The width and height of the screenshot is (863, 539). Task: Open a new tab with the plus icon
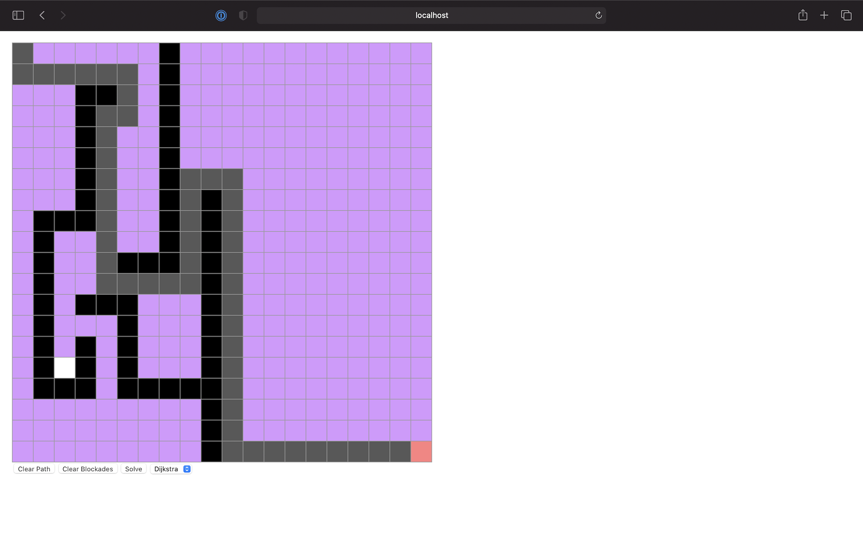(x=824, y=15)
